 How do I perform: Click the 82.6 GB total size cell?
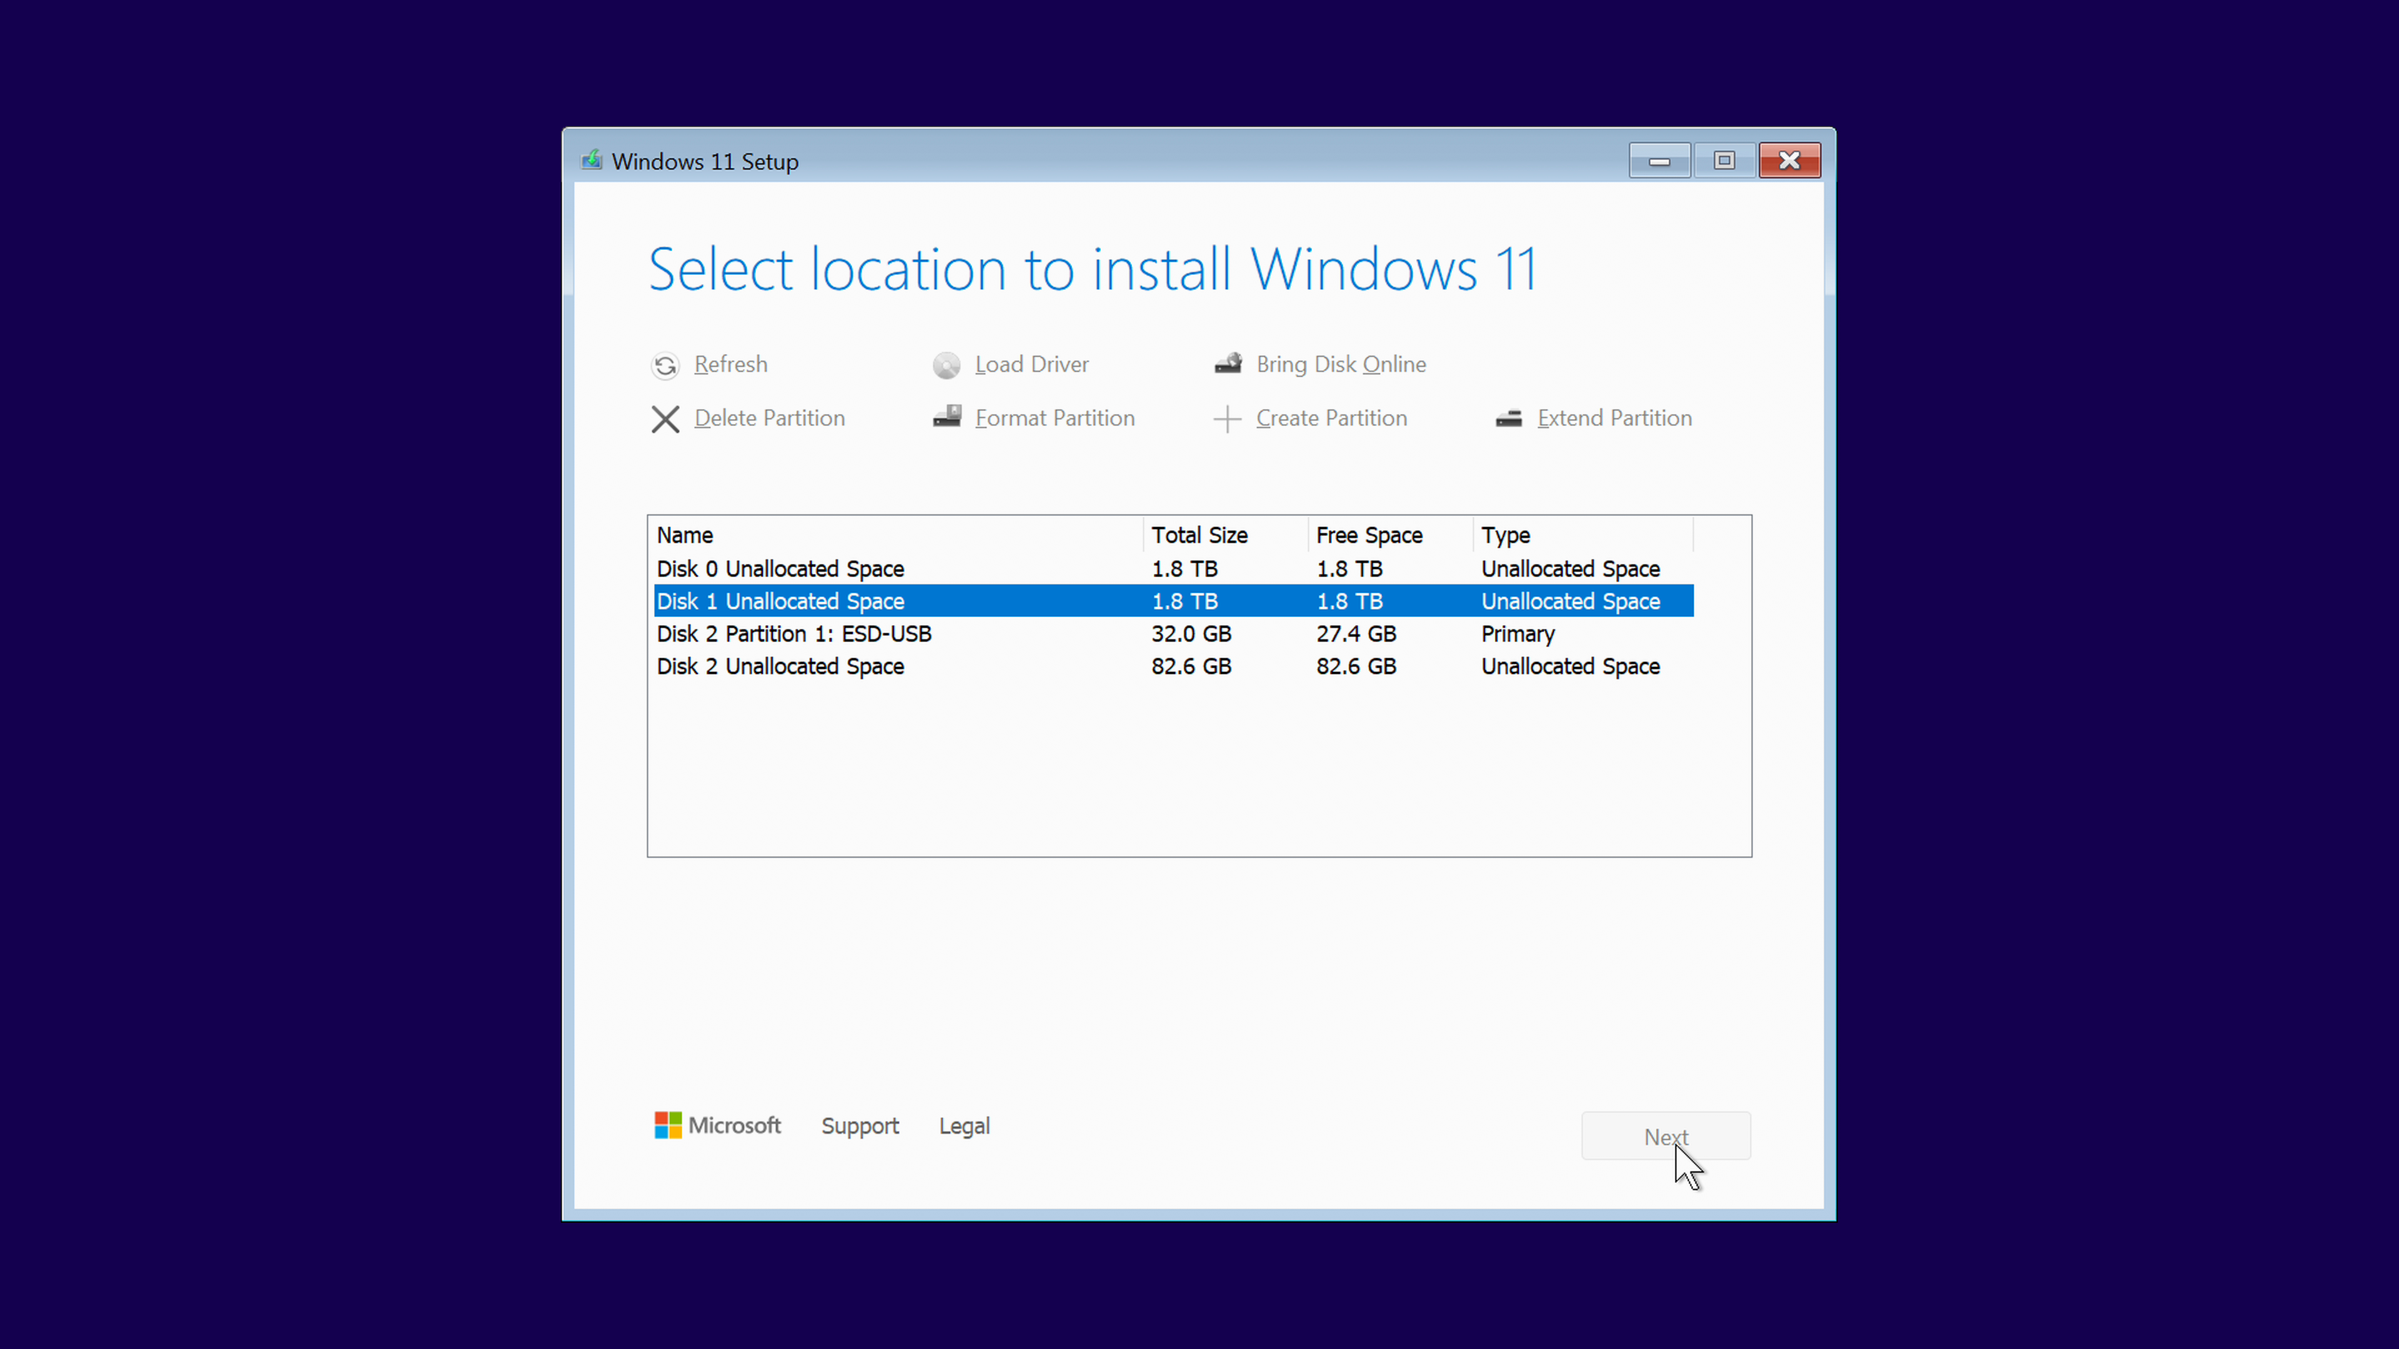1191,666
